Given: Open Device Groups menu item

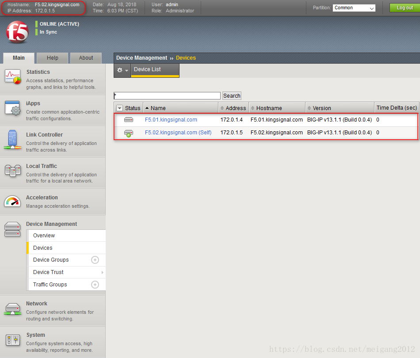Looking at the screenshot, I should click(x=51, y=260).
